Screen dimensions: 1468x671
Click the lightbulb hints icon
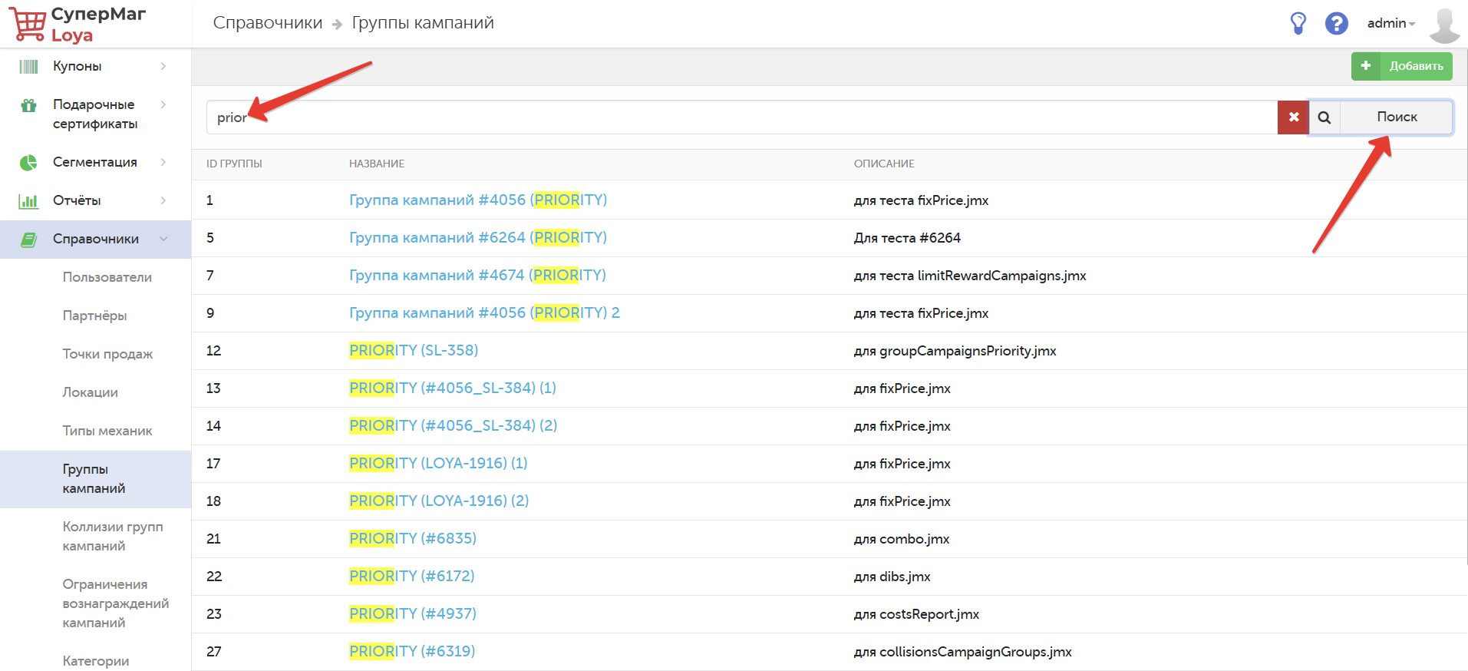[x=1298, y=23]
